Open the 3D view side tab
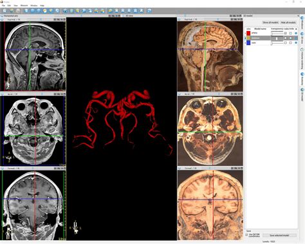This screenshot has width=305, height=244. pos(302,37)
